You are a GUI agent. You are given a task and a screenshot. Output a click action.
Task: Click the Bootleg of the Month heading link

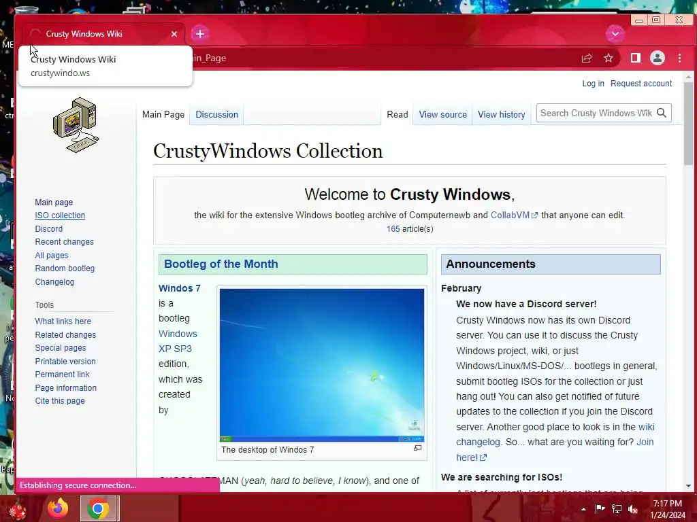point(221,264)
